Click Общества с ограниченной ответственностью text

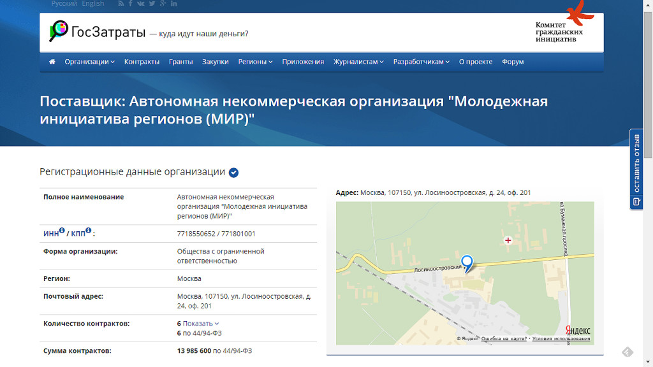click(221, 256)
